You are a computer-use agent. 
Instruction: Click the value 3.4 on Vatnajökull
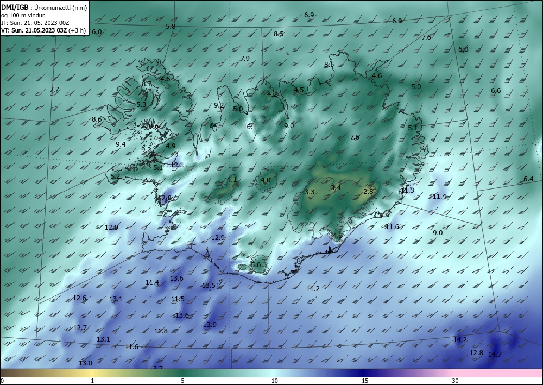tap(336, 188)
